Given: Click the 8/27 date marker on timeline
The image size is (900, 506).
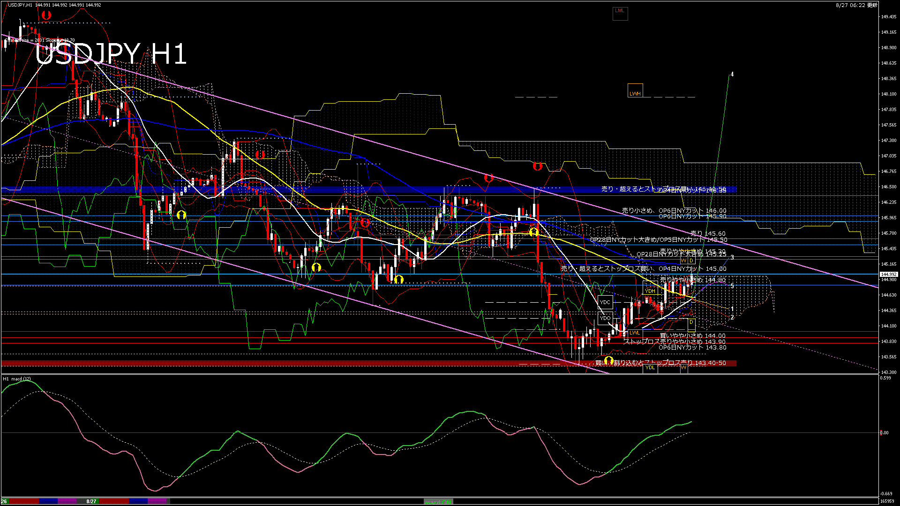Looking at the screenshot, I should 91,501.
